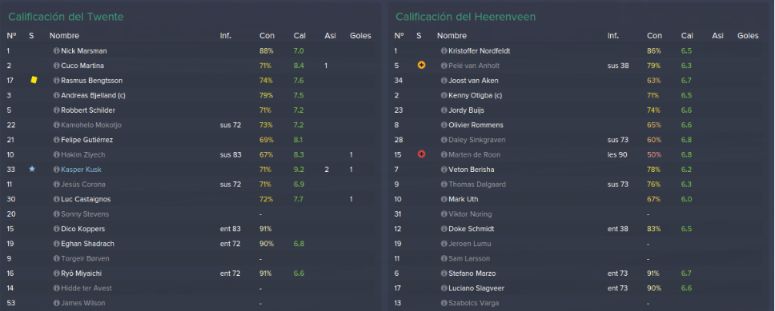Sort Twente table by Goles column

pyautogui.click(x=360, y=35)
